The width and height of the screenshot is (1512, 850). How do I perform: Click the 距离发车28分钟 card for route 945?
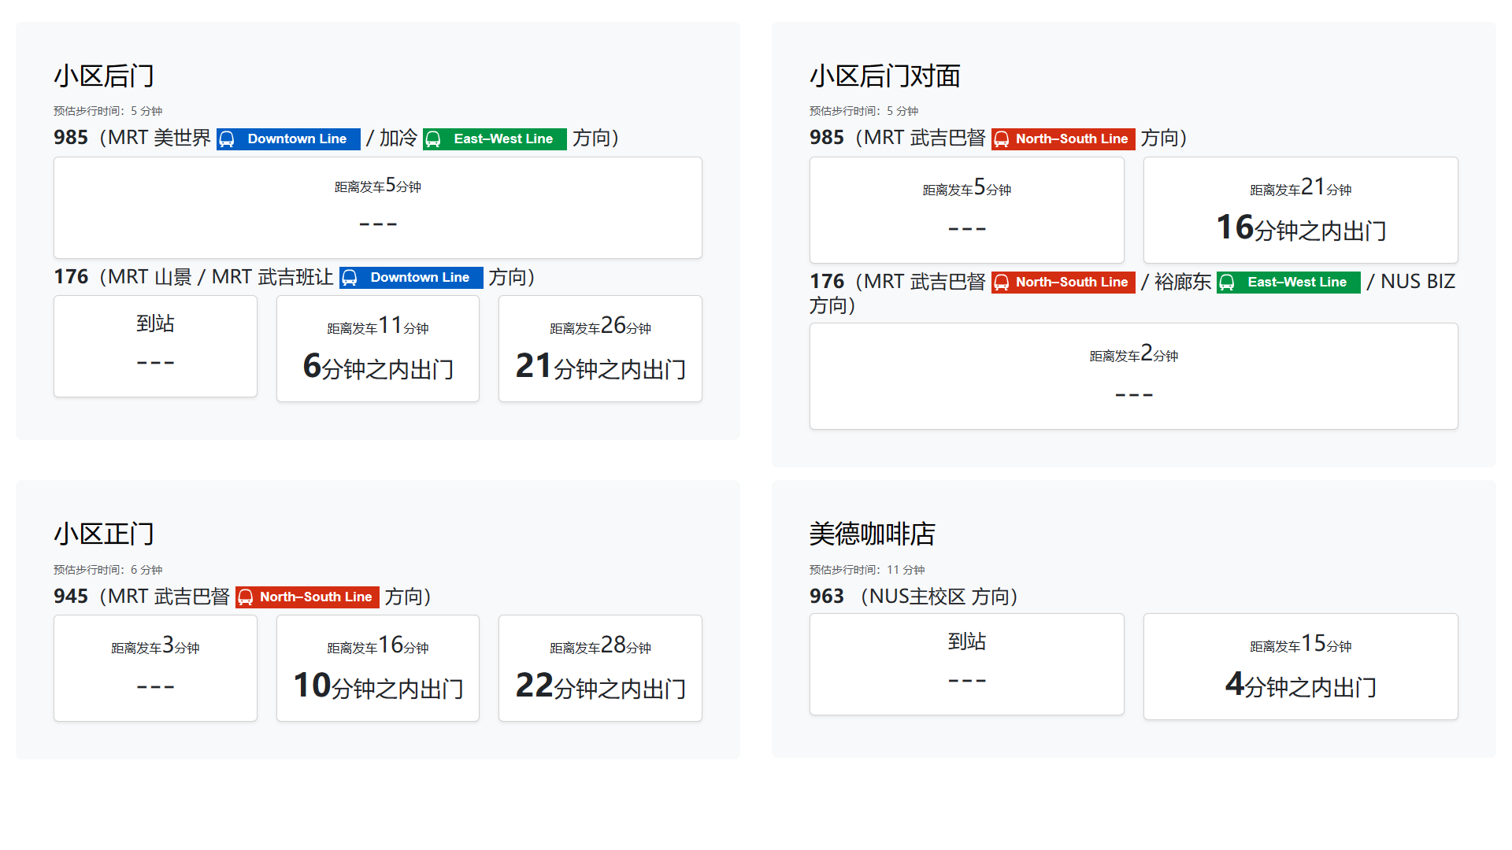[599, 667]
